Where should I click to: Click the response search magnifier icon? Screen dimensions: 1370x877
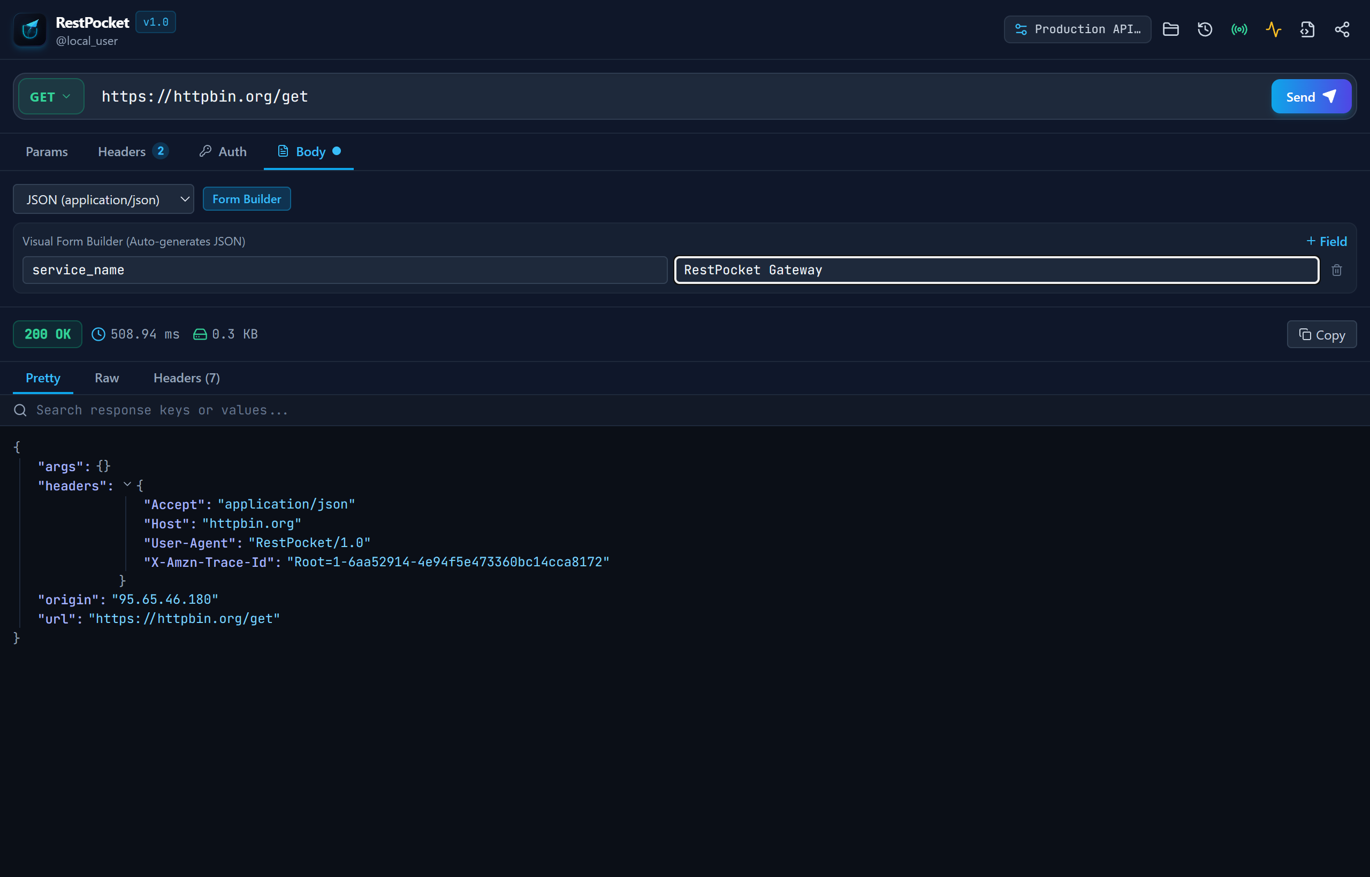20,410
